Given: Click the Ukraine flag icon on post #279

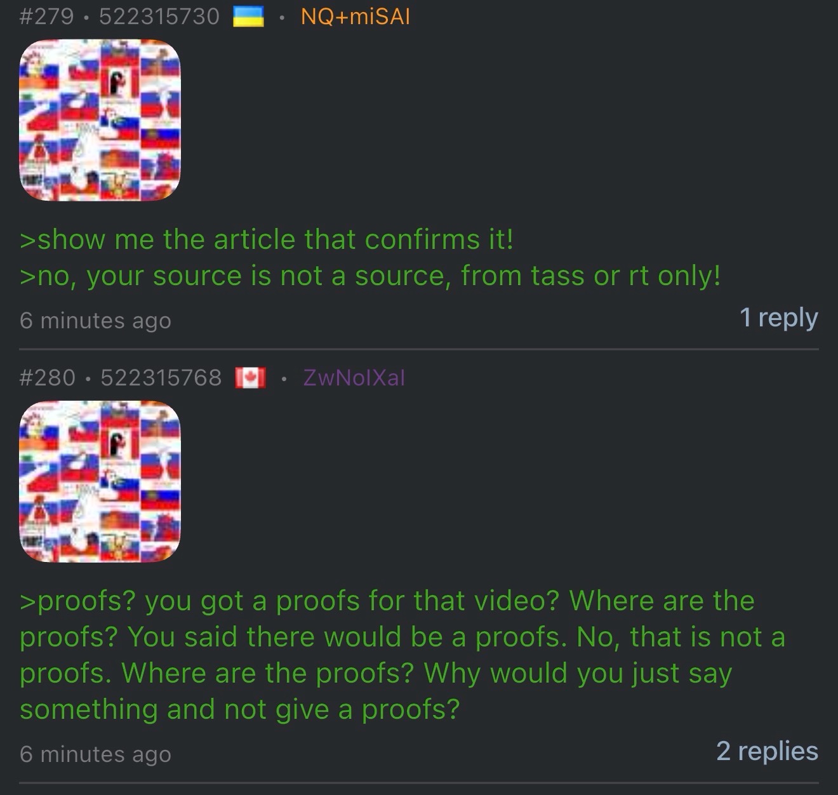Looking at the screenshot, I should (x=248, y=17).
